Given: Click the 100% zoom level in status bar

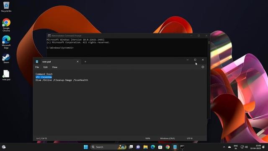Looking at the screenshot, I should (x=148, y=138).
